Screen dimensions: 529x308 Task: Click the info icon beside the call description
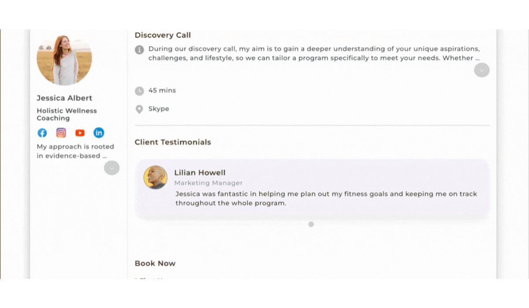[x=139, y=50]
